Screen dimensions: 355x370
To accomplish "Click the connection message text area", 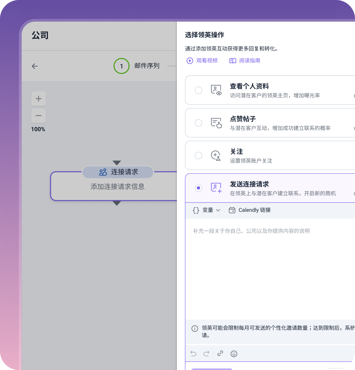I will click(x=270, y=269).
